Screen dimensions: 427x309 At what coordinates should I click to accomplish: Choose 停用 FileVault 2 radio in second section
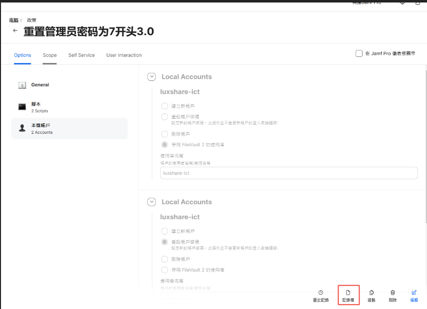tap(165, 270)
